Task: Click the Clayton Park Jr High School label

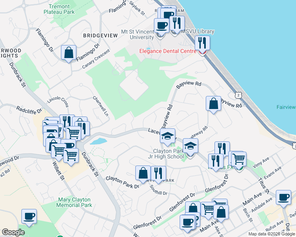Action: point(166,154)
